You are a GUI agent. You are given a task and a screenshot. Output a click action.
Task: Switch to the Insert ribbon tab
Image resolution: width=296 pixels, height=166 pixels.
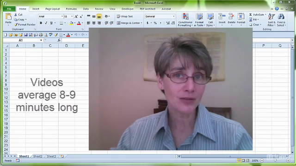[x=36, y=9]
